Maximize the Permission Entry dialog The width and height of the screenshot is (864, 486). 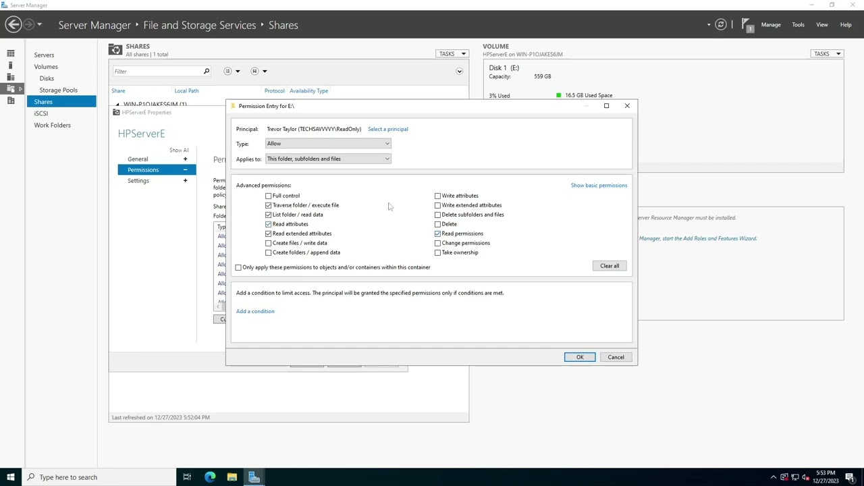point(606,106)
